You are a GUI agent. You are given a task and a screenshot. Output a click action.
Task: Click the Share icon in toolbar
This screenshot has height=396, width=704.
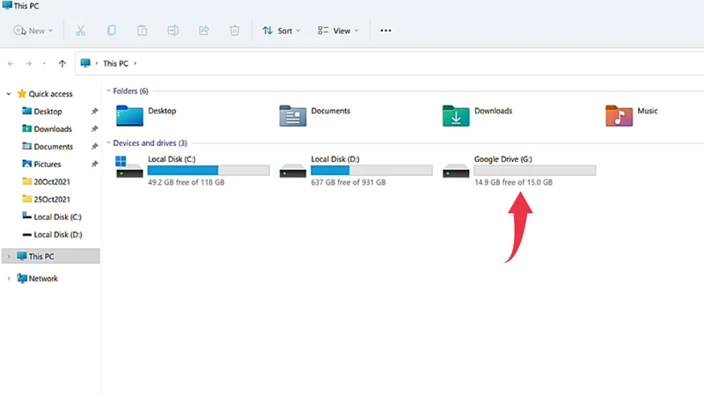pyautogui.click(x=204, y=30)
